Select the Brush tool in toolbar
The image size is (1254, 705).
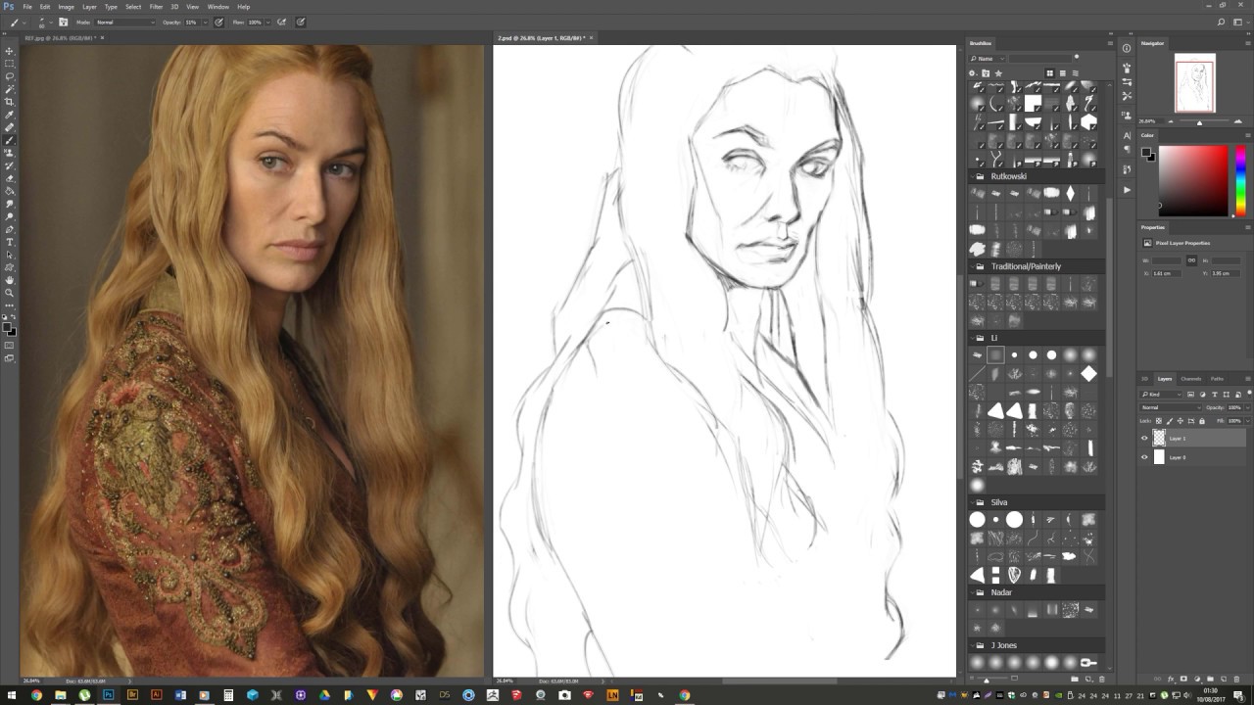pyautogui.click(x=10, y=140)
